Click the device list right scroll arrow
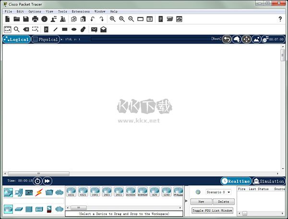The height and width of the screenshot is (219, 288). (180, 208)
